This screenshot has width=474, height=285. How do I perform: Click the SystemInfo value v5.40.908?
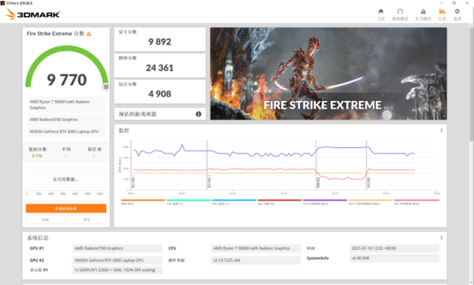pos(394,258)
